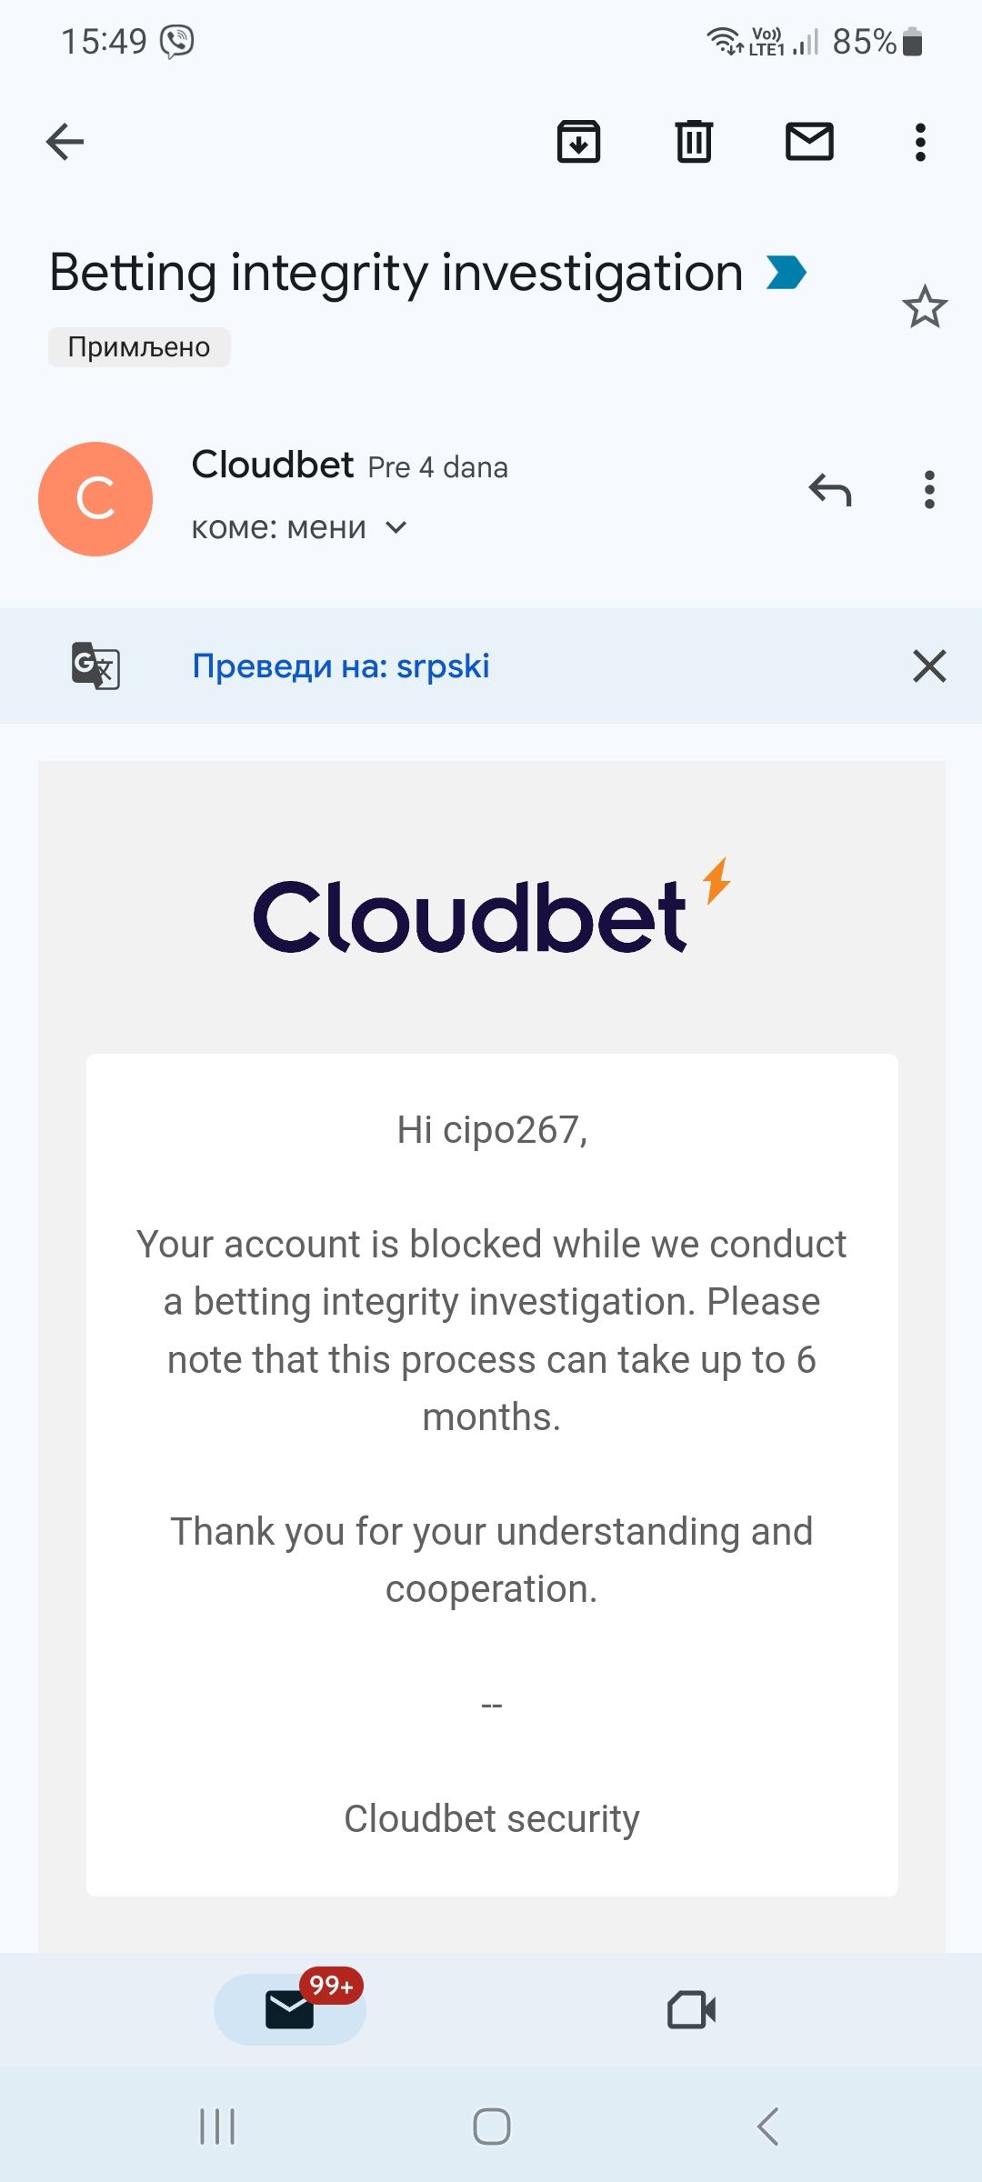
Task: Star the Betting integrity investigation email
Action: [925, 307]
